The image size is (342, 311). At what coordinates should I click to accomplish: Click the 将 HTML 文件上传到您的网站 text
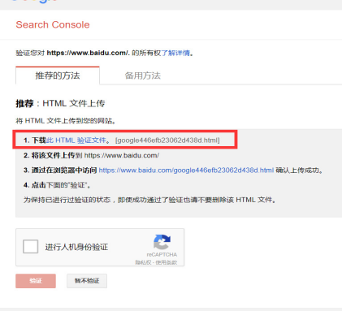(x=66, y=121)
